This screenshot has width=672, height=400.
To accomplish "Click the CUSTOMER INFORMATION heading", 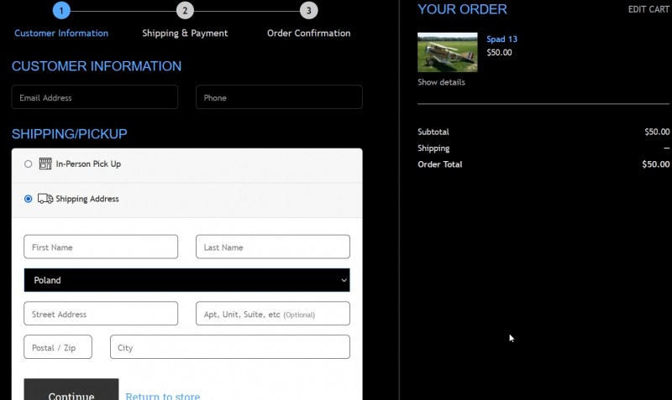I will (97, 66).
